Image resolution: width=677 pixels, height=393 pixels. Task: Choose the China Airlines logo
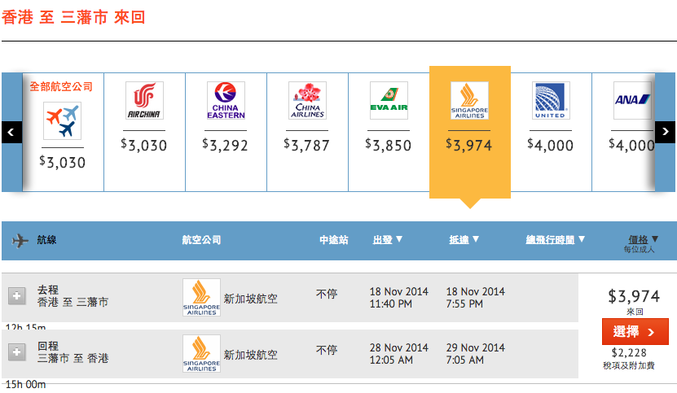pyautogui.click(x=307, y=101)
